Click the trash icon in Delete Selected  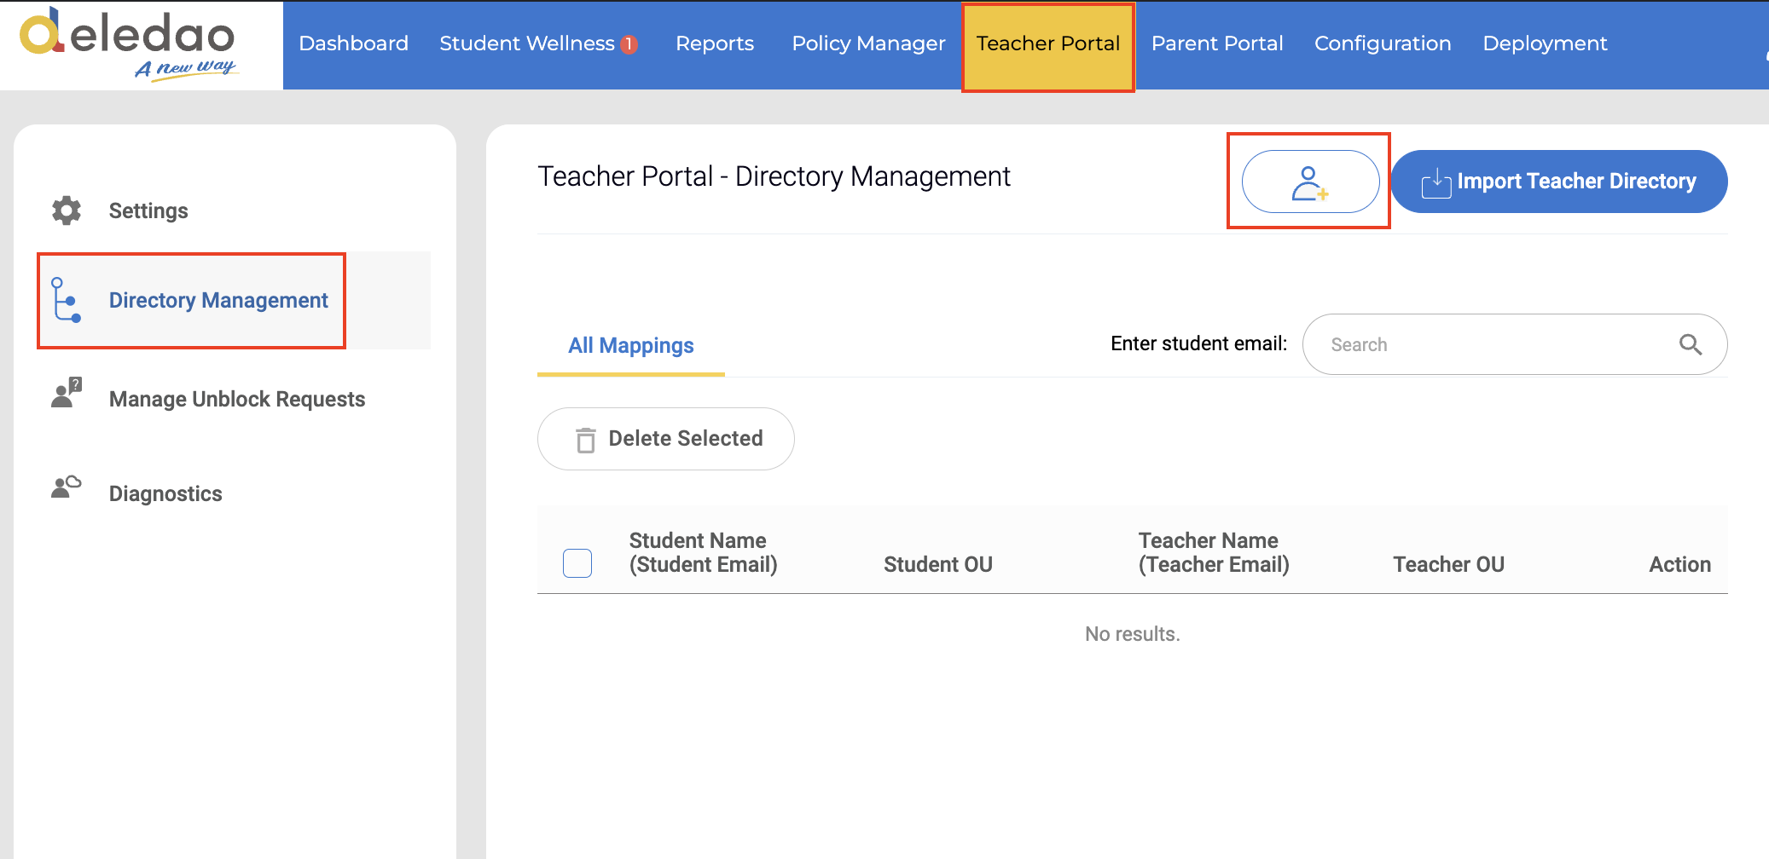click(586, 440)
